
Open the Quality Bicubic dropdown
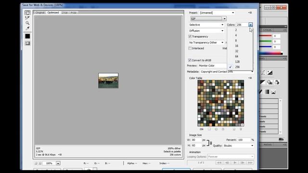point(239,146)
